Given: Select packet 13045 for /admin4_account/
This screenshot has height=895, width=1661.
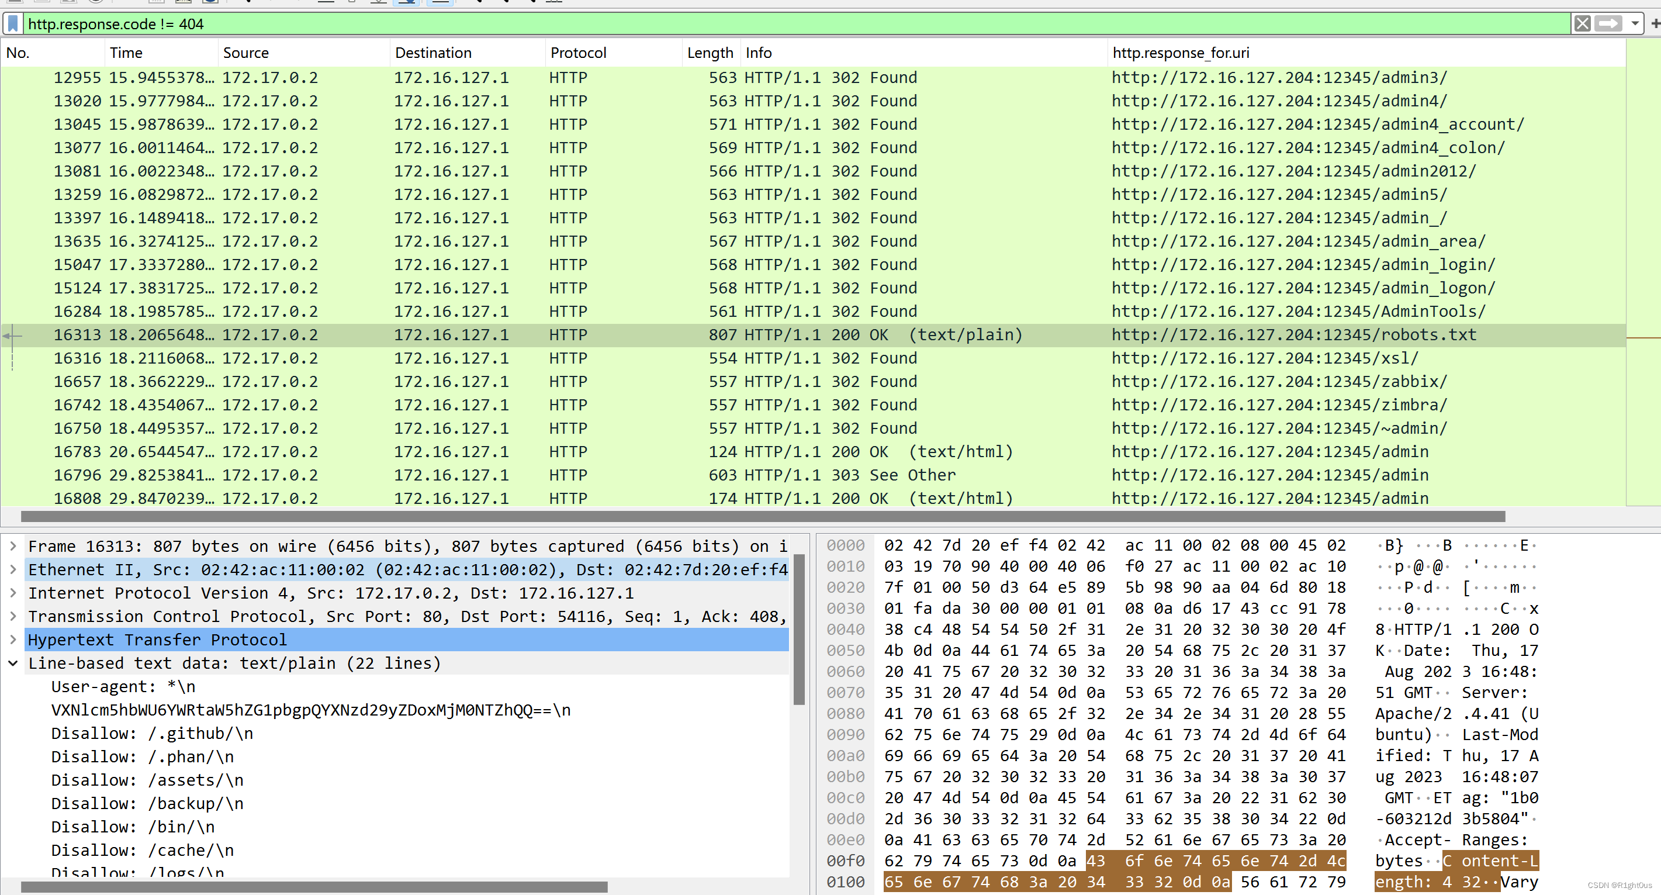Looking at the screenshot, I should [x=812, y=125].
